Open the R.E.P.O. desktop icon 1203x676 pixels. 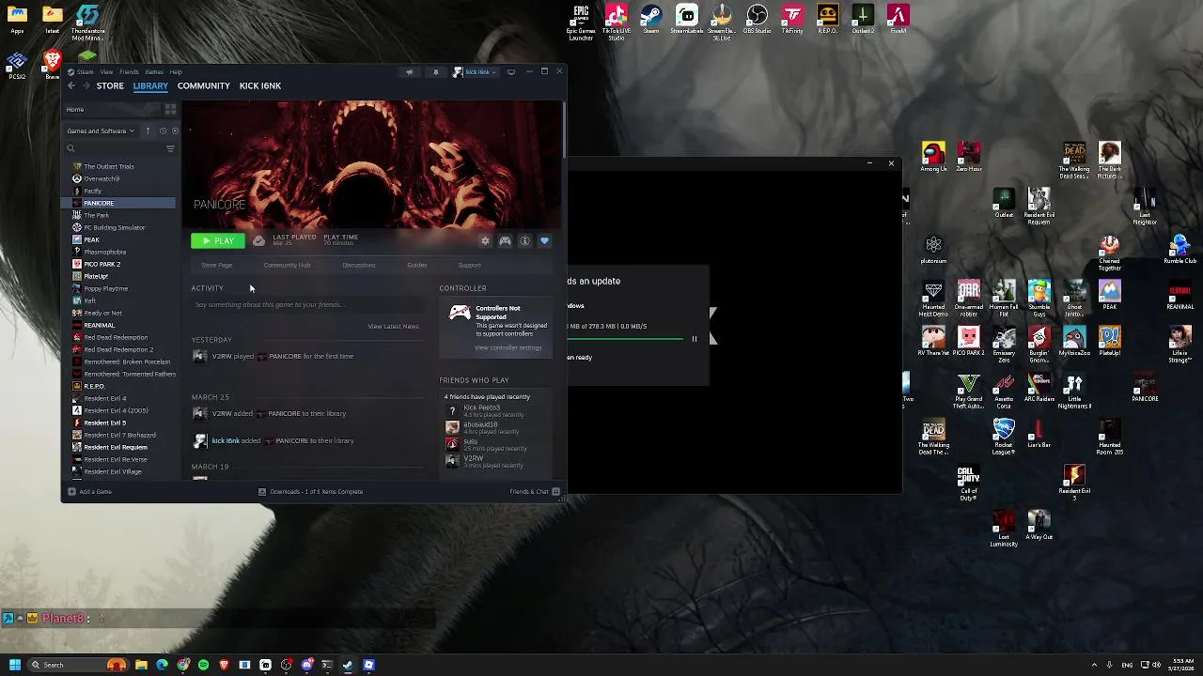coord(827,20)
